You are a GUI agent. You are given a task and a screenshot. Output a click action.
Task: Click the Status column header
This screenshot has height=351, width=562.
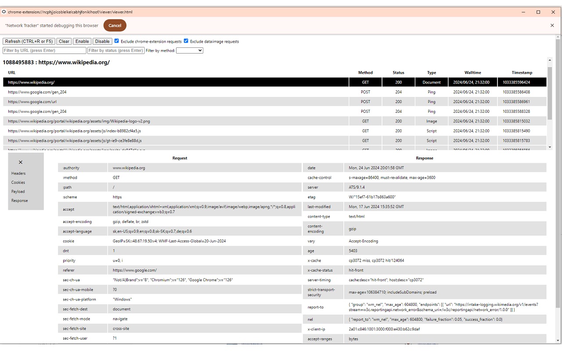click(x=398, y=72)
